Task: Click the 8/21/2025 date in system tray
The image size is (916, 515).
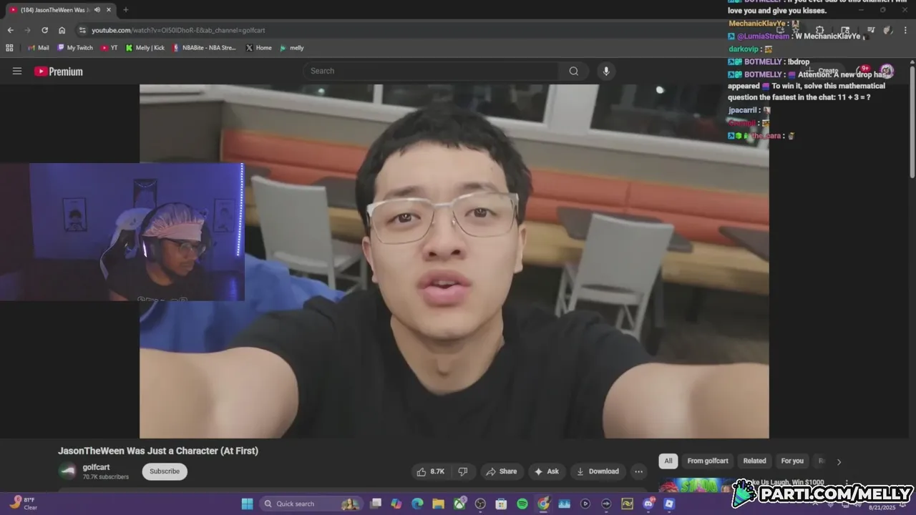Action: 882,508
